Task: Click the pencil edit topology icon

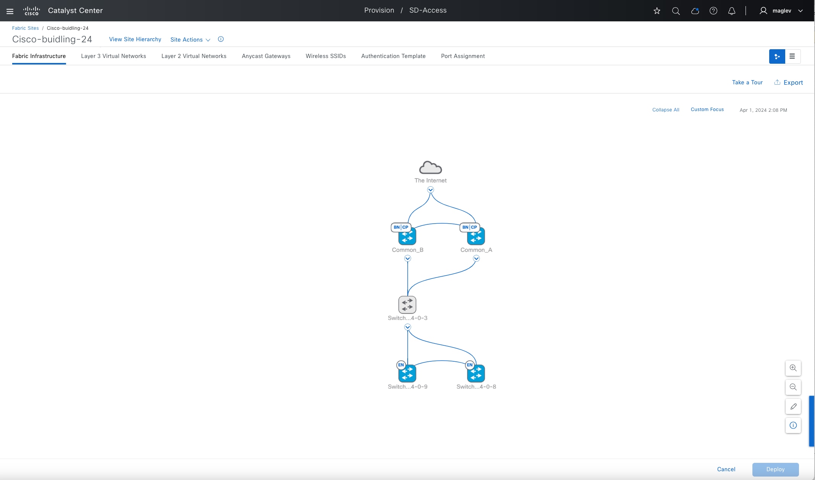Action: click(793, 406)
